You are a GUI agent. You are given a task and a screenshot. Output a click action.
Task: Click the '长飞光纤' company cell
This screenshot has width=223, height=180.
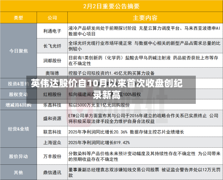point(52,46)
